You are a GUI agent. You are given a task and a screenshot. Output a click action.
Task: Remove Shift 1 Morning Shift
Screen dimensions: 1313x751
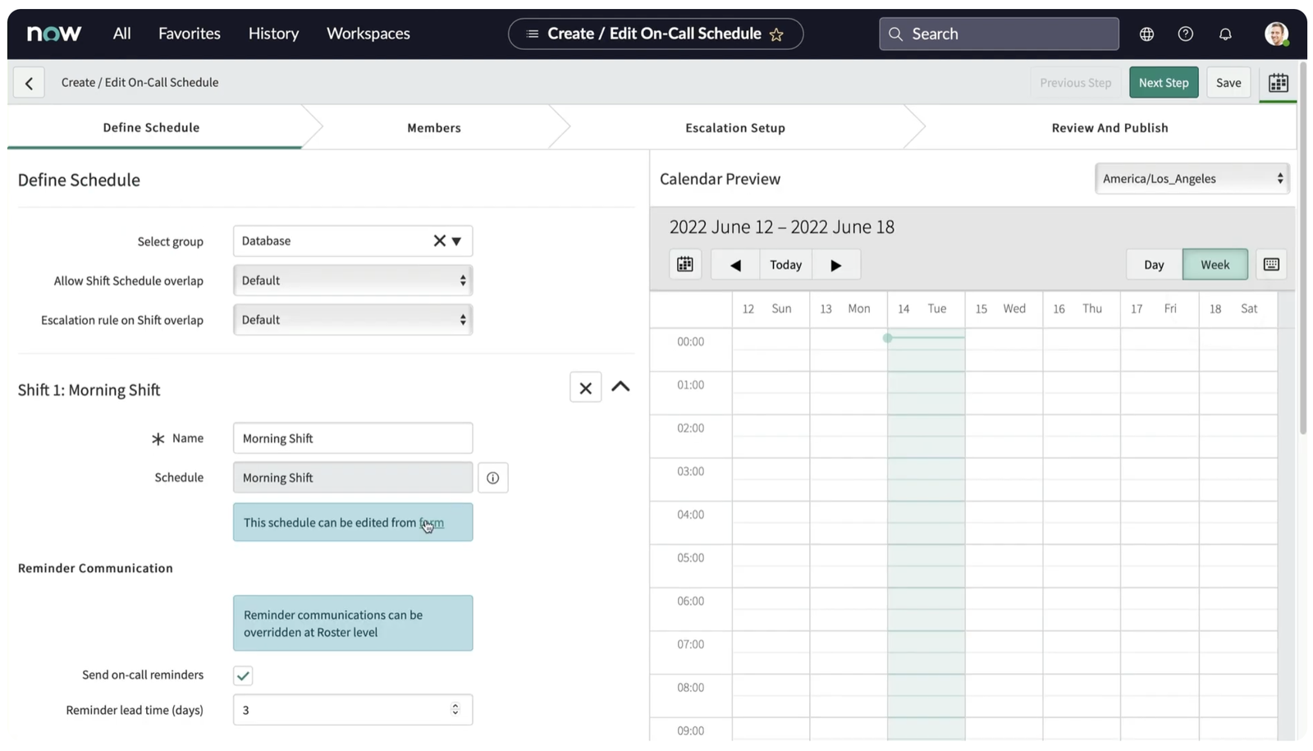click(x=586, y=387)
